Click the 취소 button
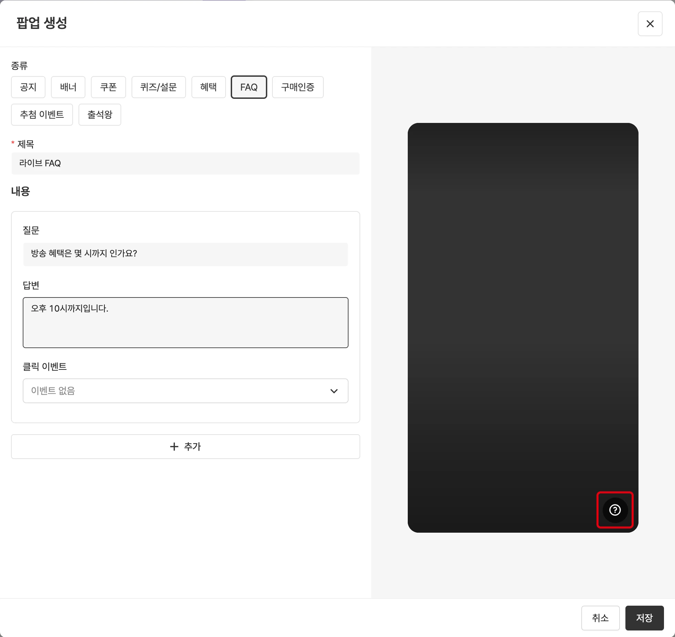 (x=600, y=618)
